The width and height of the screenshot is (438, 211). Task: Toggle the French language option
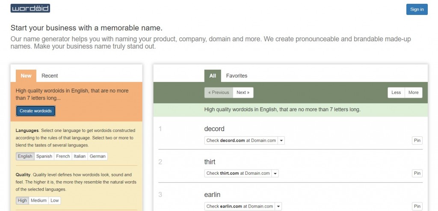pos(63,156)
